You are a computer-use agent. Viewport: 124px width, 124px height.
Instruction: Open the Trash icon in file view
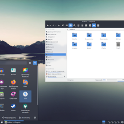coord(118,45)
